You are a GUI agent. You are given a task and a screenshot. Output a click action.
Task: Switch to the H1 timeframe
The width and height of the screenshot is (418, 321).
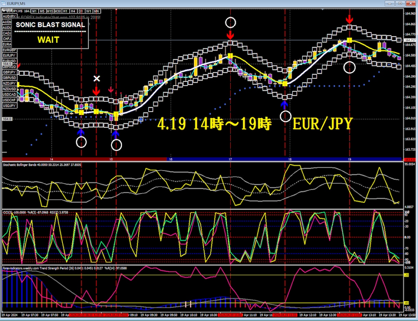65,11
